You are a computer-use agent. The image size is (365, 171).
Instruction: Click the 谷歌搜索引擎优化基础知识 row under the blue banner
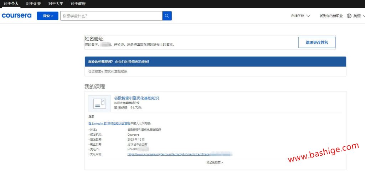coord(215,71)
